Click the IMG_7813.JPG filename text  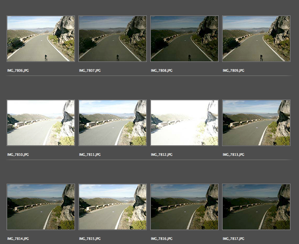(234, 155)
